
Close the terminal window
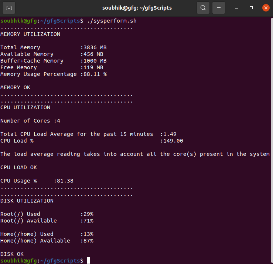(x=266, y=8)
